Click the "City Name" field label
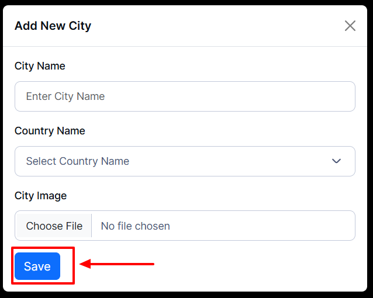This screenshot has height=298, width=373. pos(40,66)
